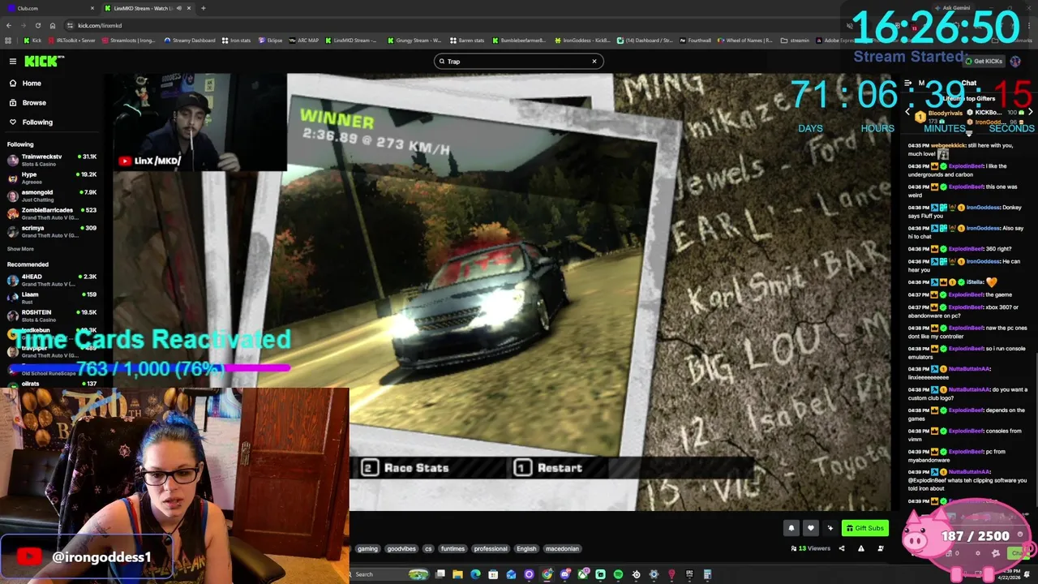Open the Kick sidebar hamburger menu
Image resolution: width=1038 pixels, height=584 pixels.
[x=13, y=61]
